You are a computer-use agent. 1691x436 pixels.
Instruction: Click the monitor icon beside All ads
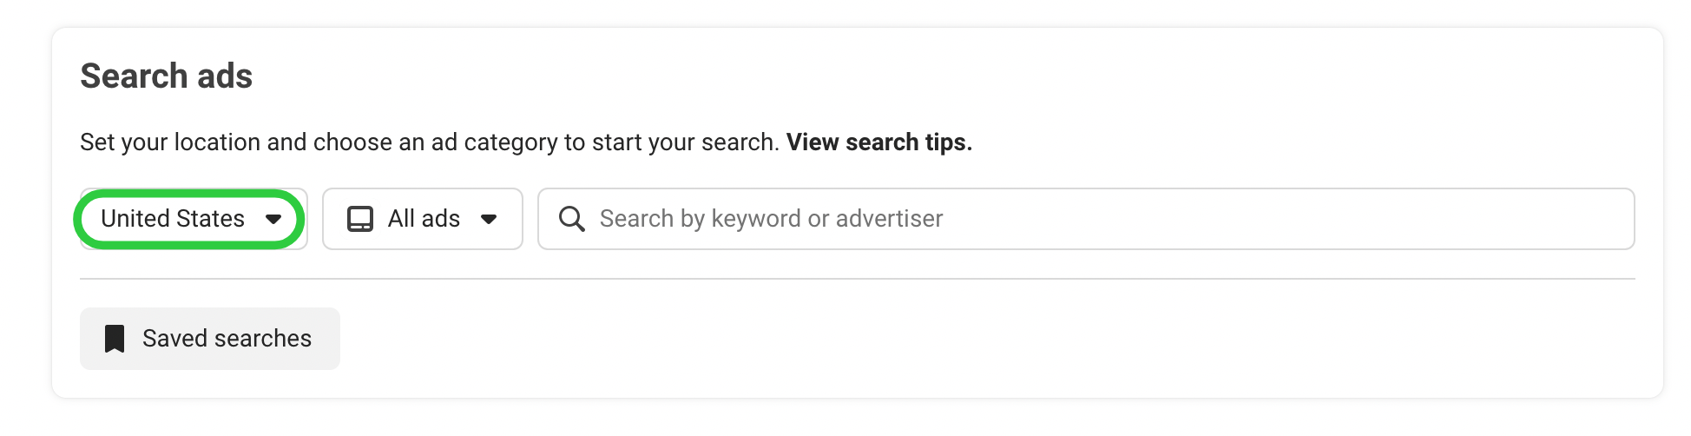tap(360, 219)
